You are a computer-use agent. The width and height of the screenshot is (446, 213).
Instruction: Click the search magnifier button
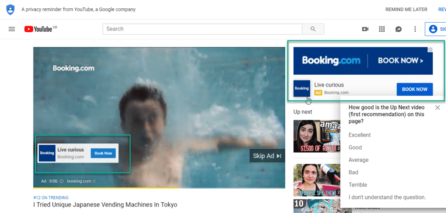point(313,29)
